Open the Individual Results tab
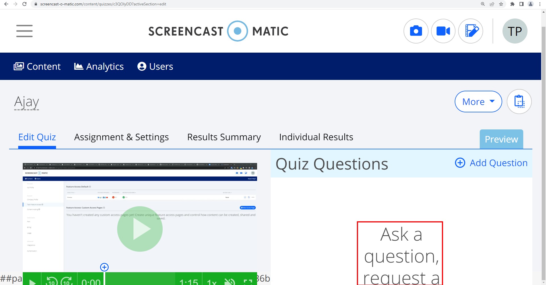This screenshot has height=285, width=546. (x=316, y=137)
